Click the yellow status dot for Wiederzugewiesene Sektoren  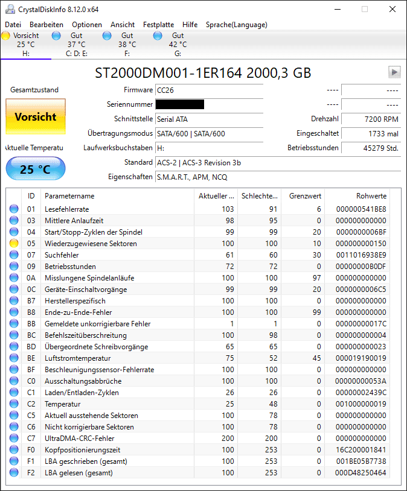point(14,243)
